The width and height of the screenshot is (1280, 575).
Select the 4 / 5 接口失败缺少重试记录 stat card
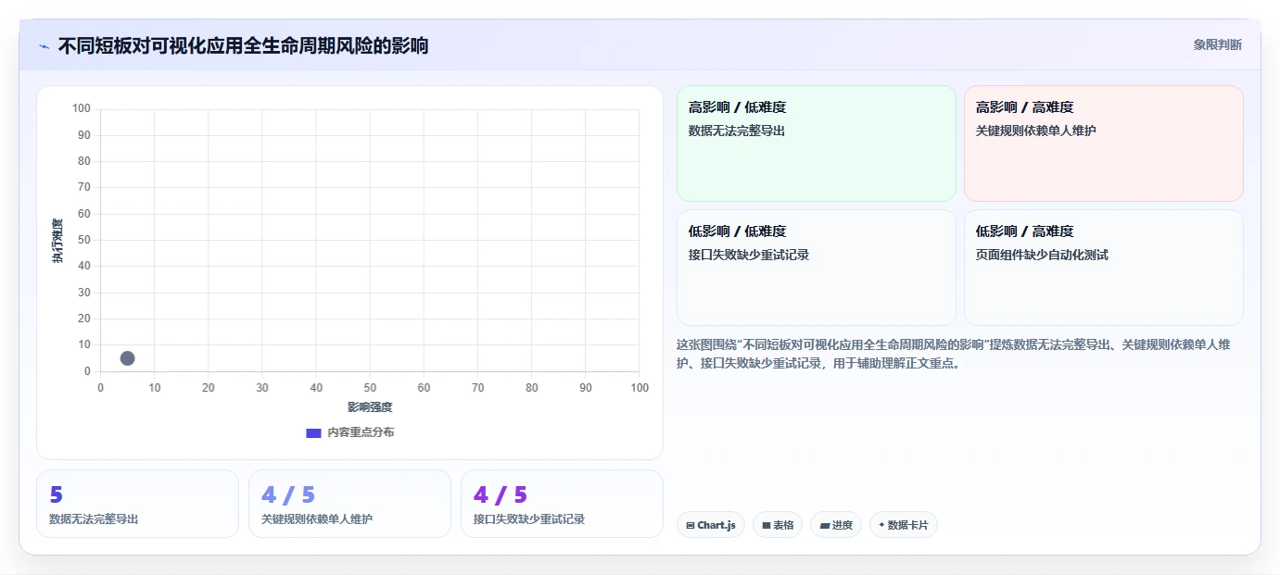pyautogui.click(x=562, y=504)
